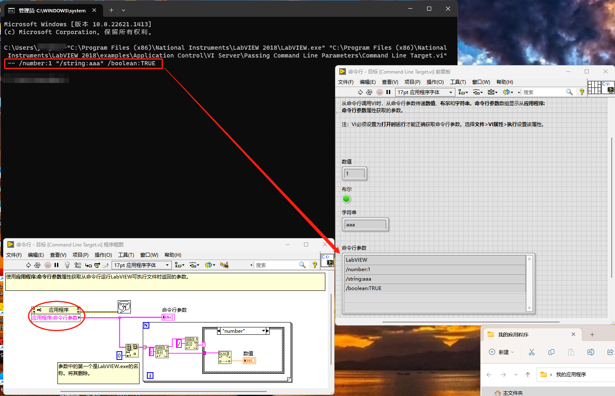Click the Run arrow in block diagram toolbar
Image resolution: width=615 pixels, height=396 pixels.
tap(28, 265)
